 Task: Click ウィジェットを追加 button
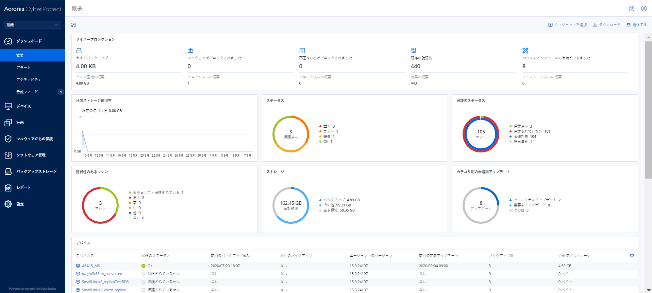pos(567,25)
